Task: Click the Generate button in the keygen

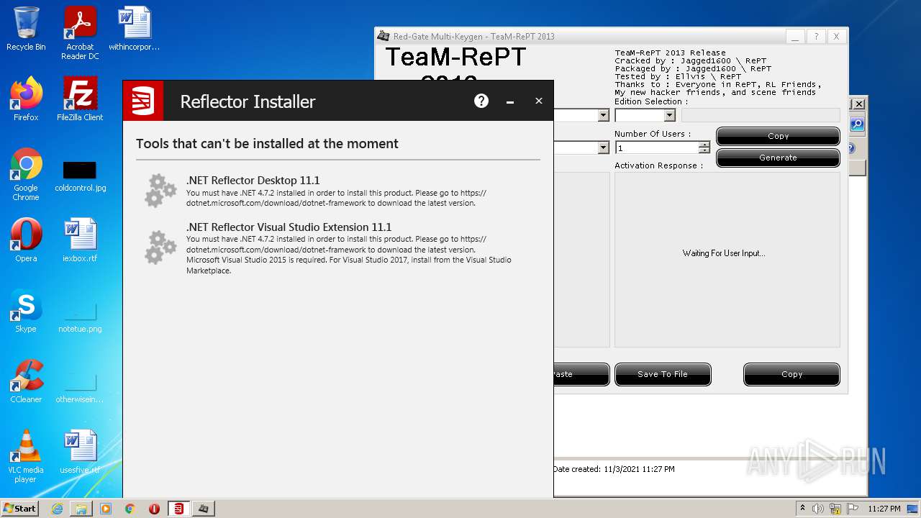Action: click(x=778, y=158)
